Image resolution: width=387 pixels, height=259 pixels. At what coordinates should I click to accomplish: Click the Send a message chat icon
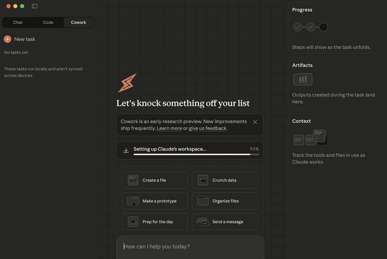pyautogui.click(x=203, y=221)
